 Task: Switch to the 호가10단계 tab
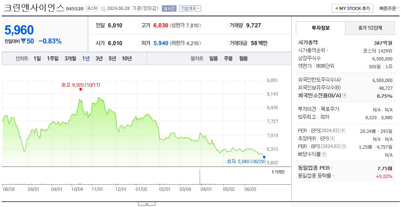(x=370, y=28)
